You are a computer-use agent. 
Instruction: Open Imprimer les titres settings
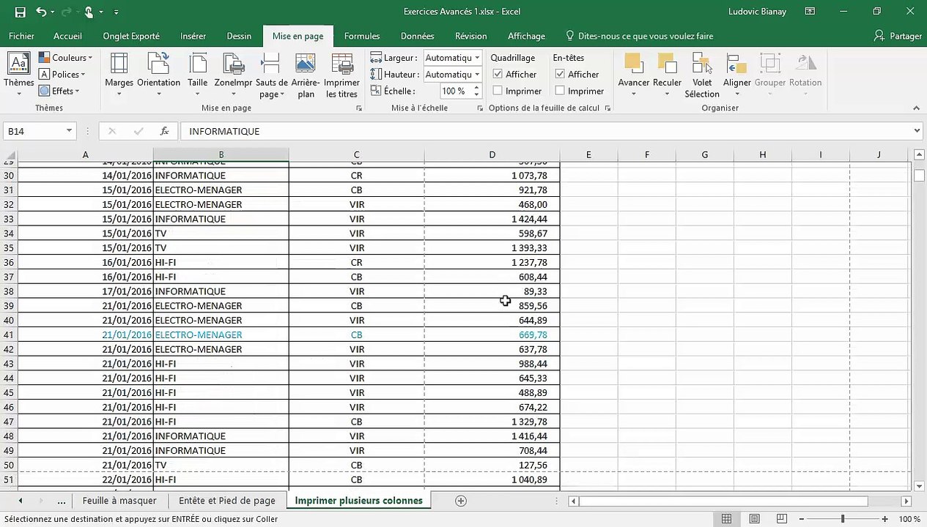(341, 75)
